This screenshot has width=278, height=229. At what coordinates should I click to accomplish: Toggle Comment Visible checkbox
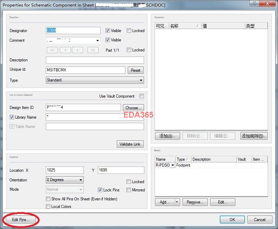tap(107, 40)
